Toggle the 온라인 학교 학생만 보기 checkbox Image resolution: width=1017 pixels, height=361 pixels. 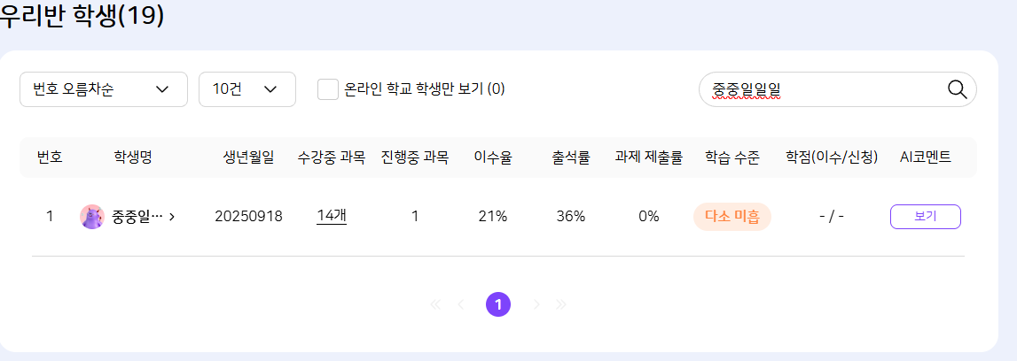click(328, 89)
